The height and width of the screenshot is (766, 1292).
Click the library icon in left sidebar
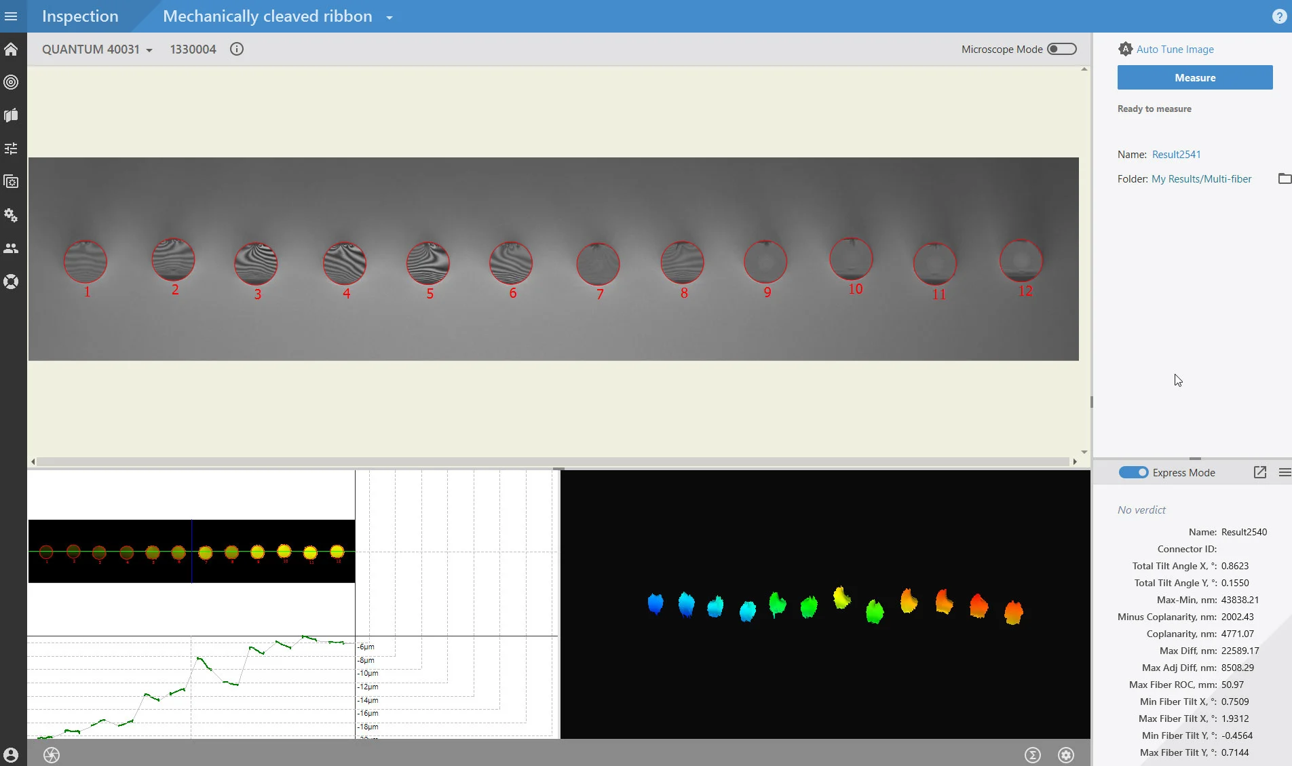click(11, 115)
